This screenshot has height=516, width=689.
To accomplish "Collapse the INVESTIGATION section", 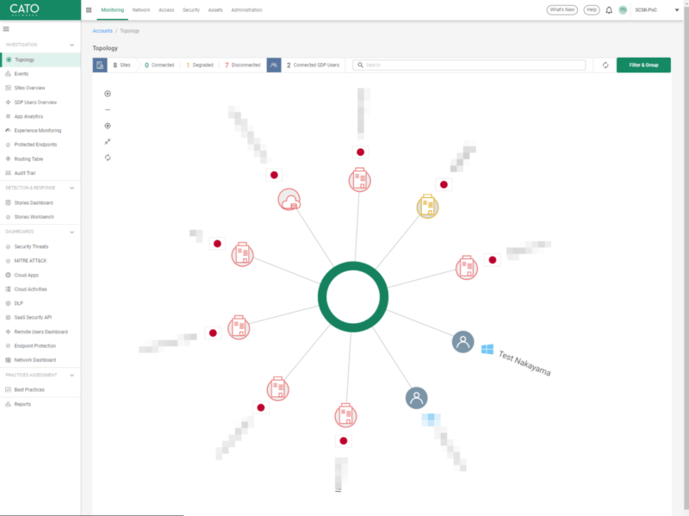I will (x=72, y=44).
